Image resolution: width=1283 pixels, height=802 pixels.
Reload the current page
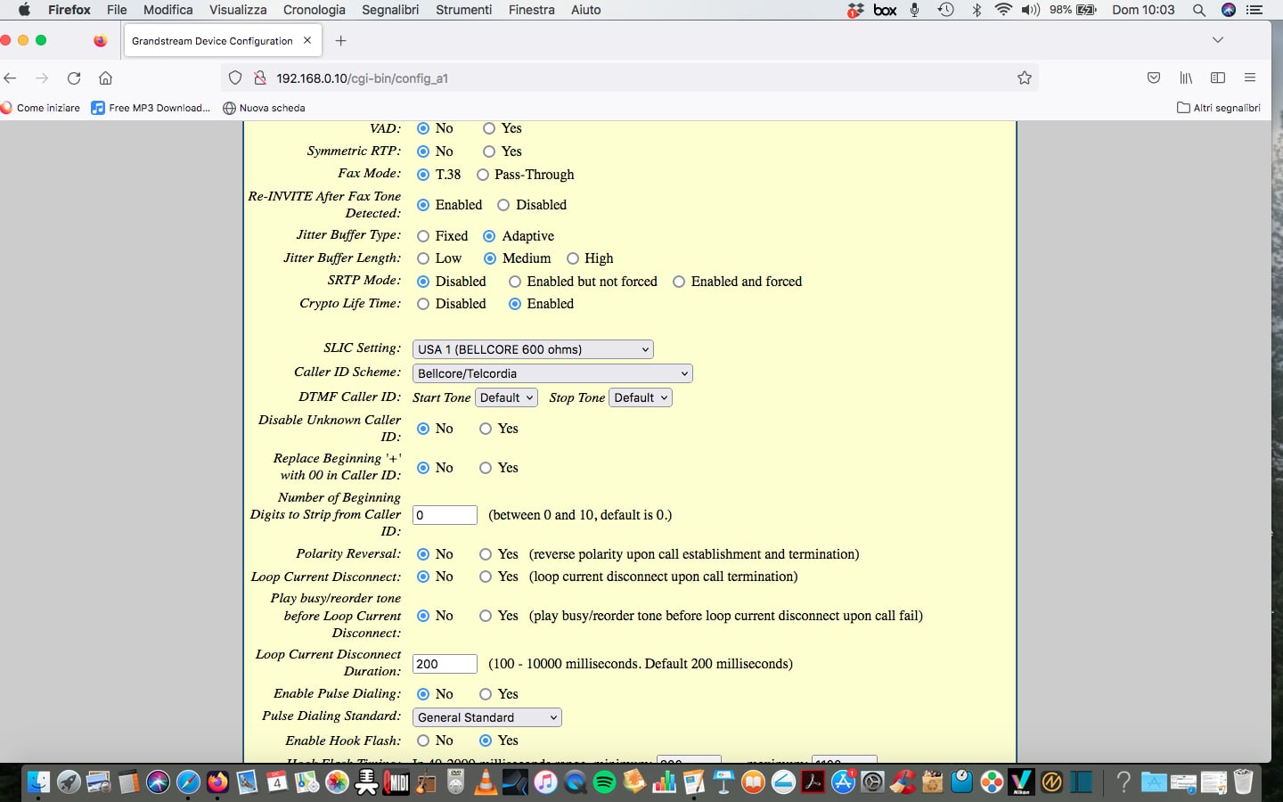coord(74,78)
